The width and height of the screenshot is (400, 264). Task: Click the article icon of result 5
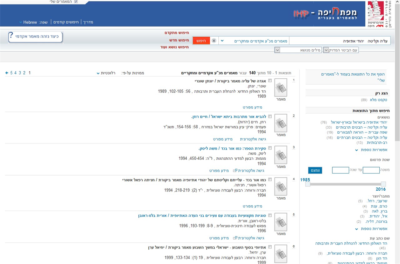coord(281,222)
